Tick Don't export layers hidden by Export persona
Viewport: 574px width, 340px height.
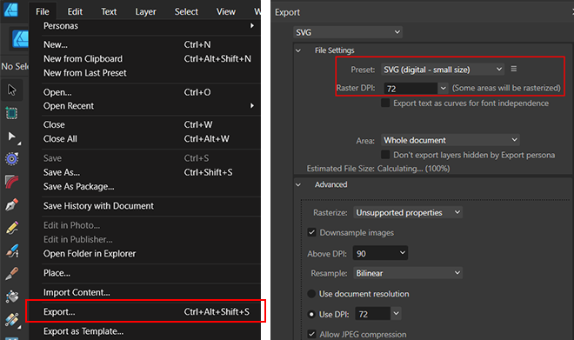[385, 155]
